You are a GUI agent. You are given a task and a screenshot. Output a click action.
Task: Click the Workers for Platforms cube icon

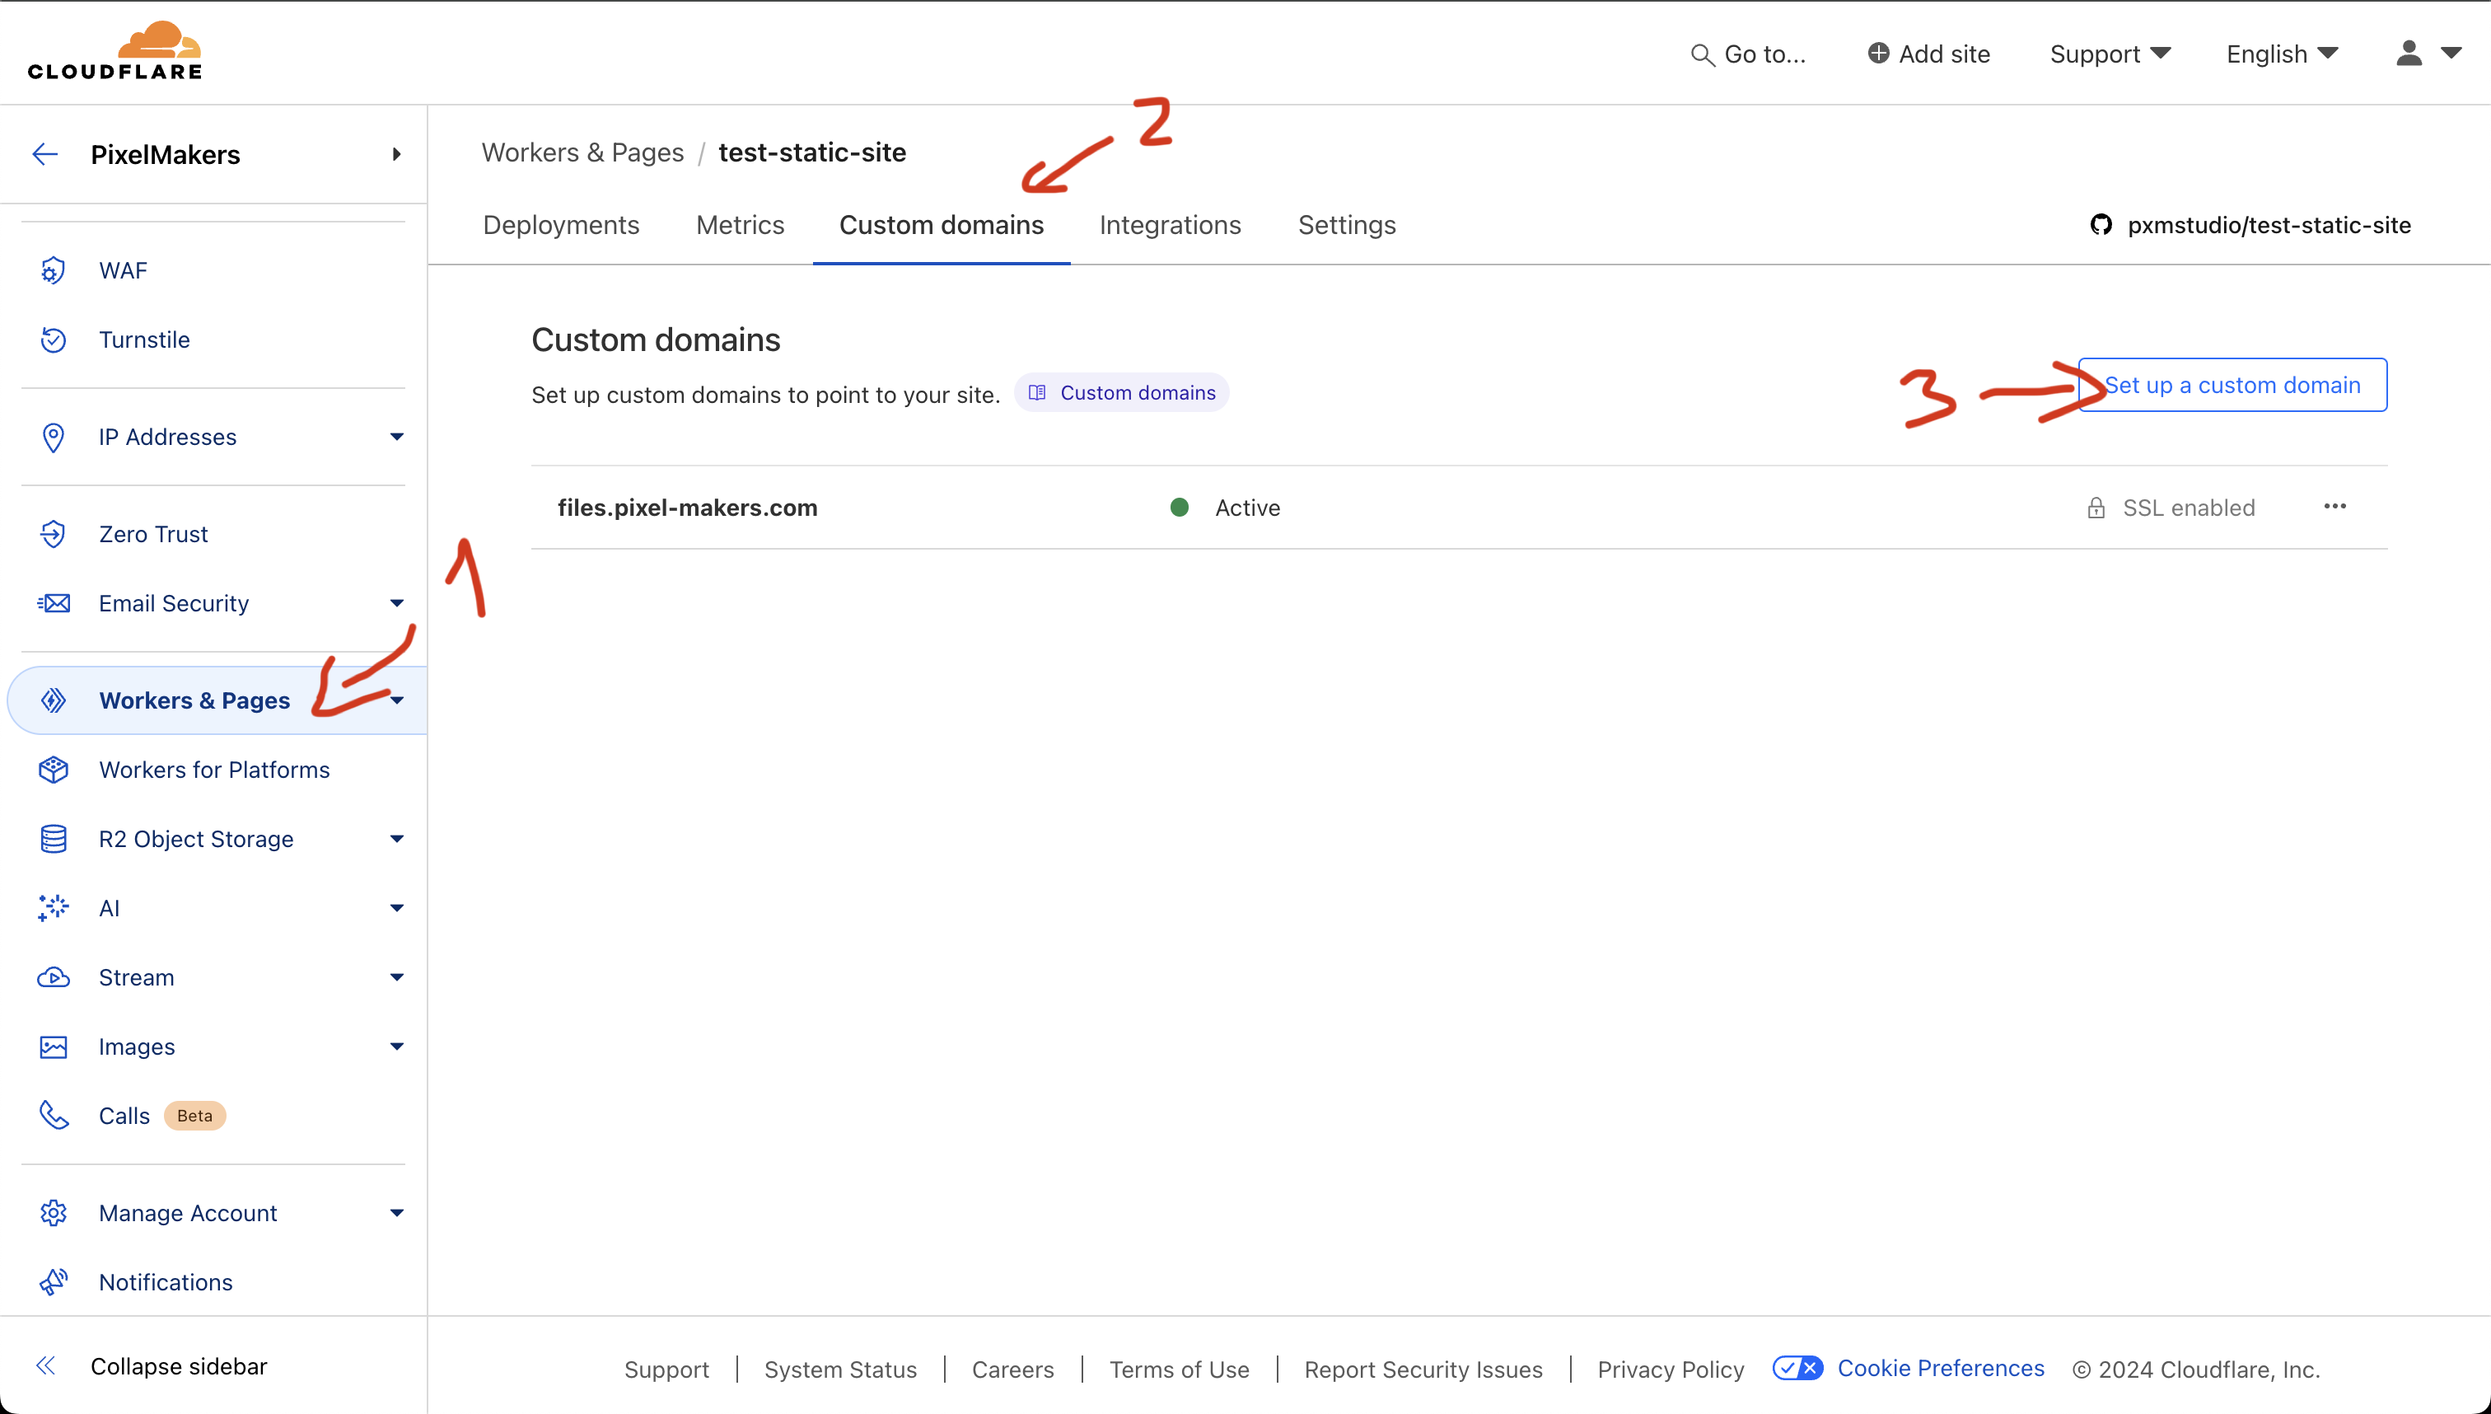tap(54, 769)
